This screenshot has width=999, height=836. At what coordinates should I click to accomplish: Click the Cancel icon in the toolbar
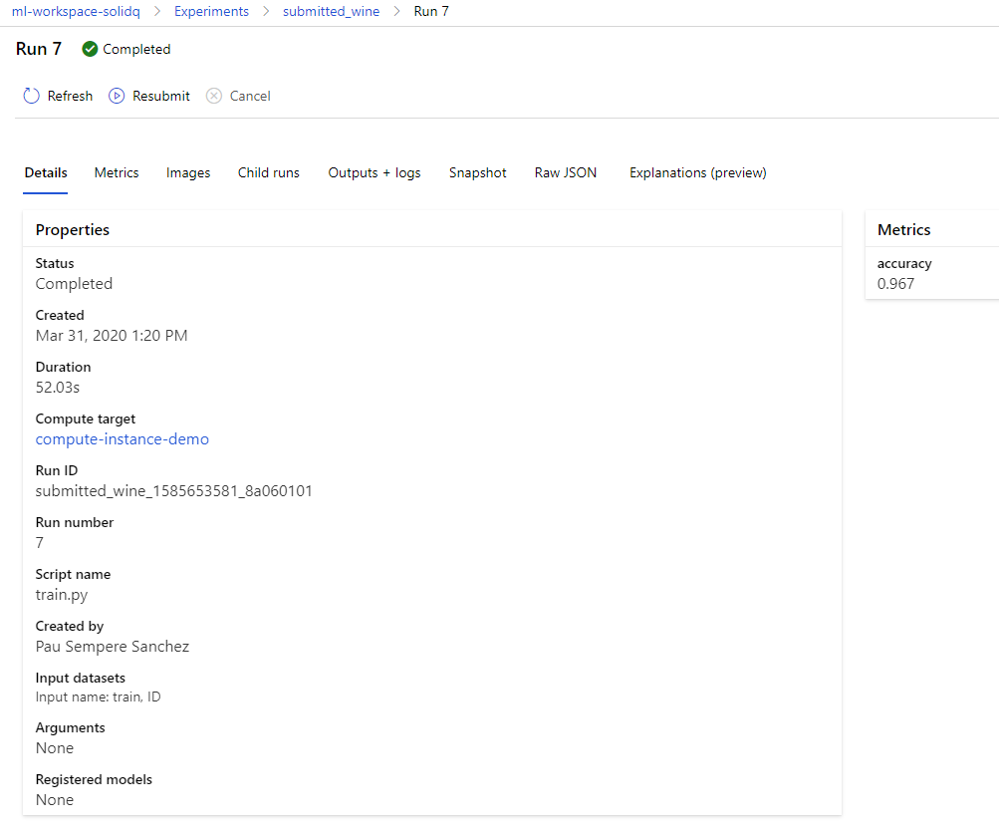click(x=213, y=95)
